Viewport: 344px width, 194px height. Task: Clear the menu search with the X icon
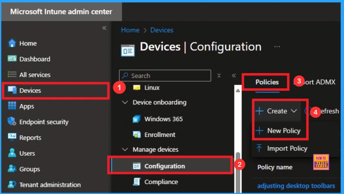coord(219,76)
